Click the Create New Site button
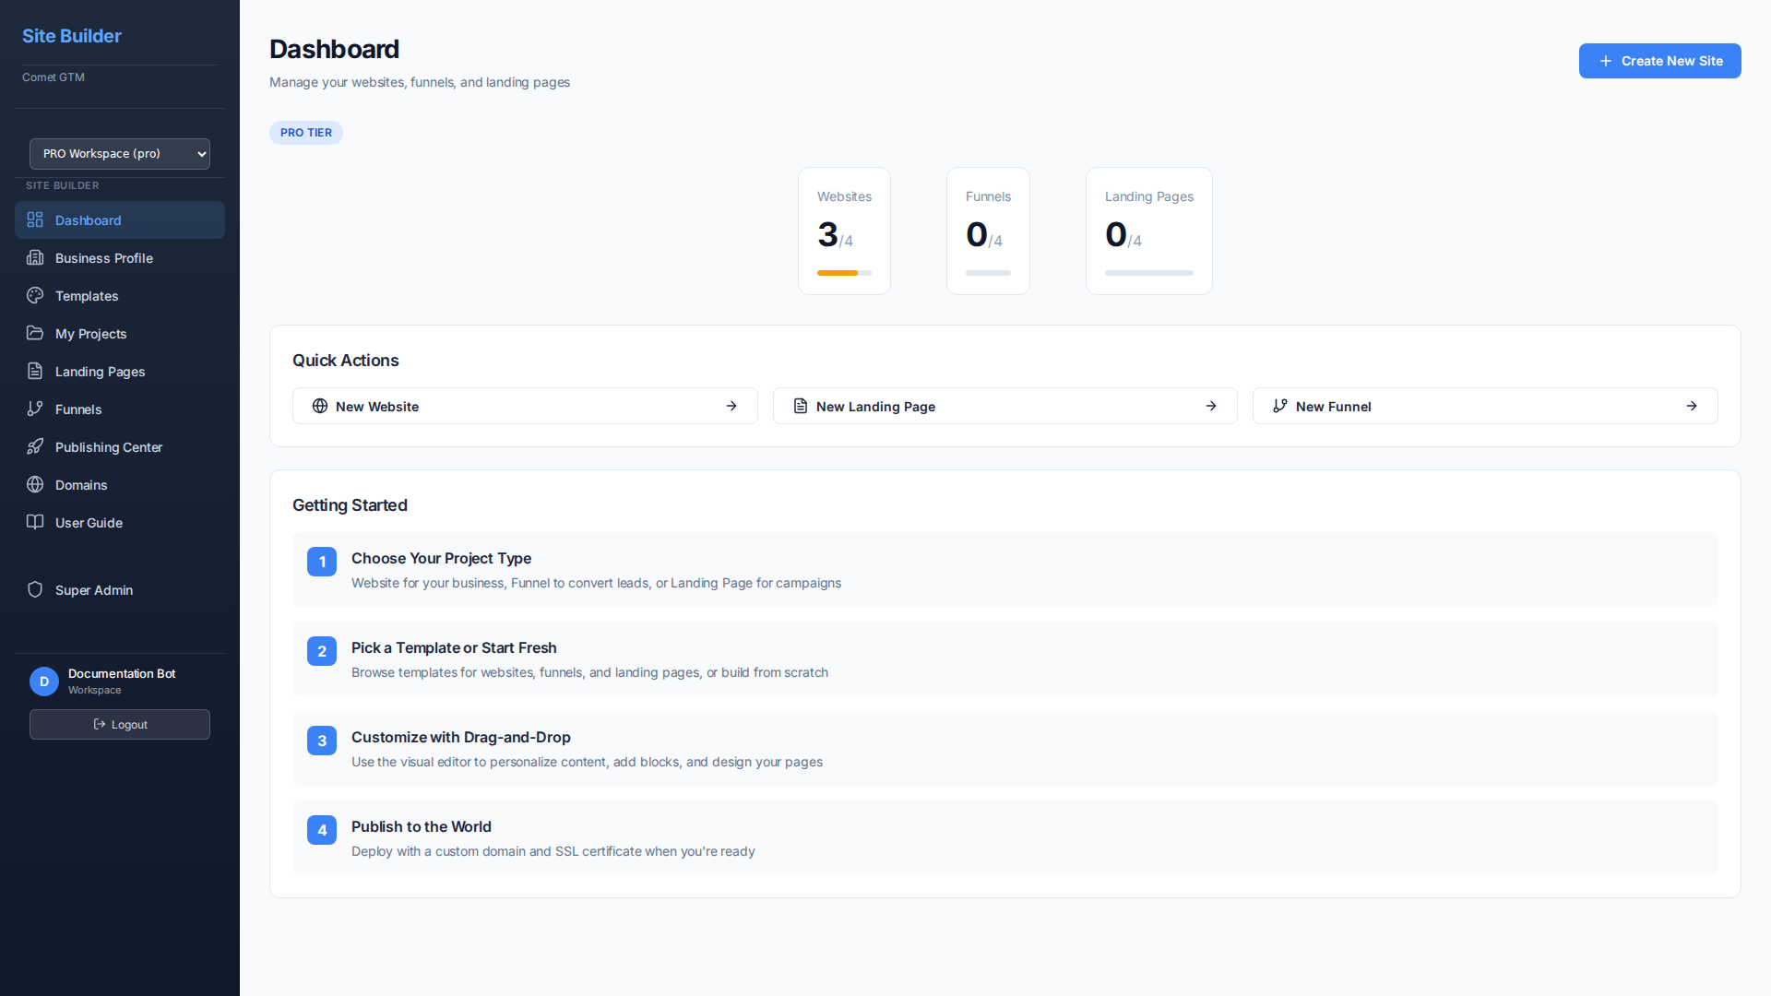This screenshot has width=1771, height=996. pos(1659,61)
